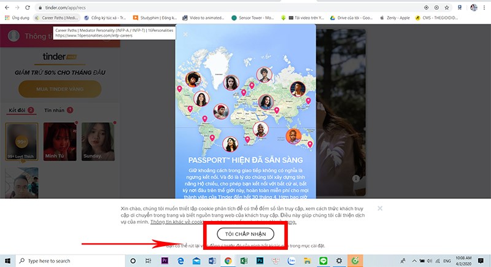Image resolution: width=491 pixels, height=267 pixels.
Task: Launch Photoshop from taskbar
Action: tap(260, 261)
